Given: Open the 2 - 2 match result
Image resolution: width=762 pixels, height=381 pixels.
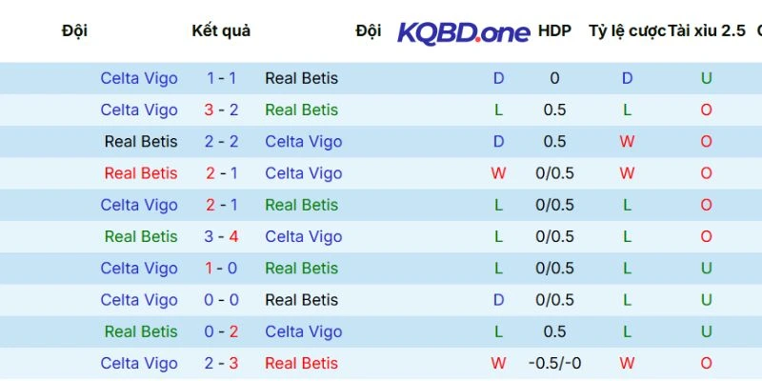Looking at the screenshot, I should pos(221,141).
